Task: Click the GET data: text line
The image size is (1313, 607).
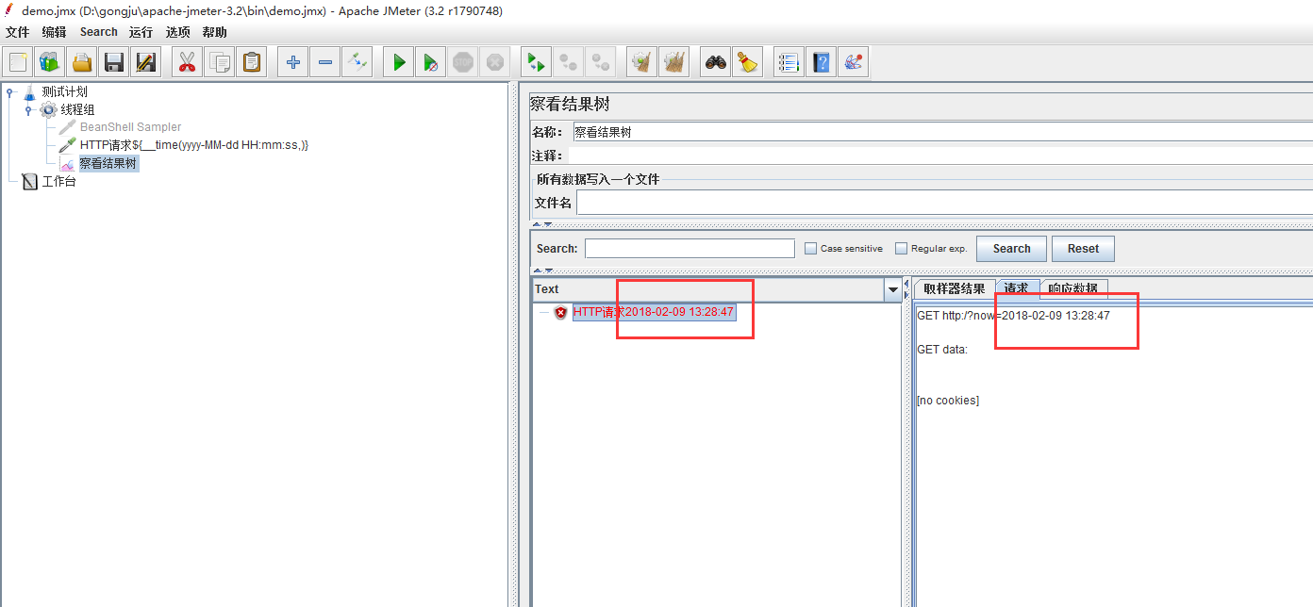Action: pyautogui.click(x=942, y=350)
